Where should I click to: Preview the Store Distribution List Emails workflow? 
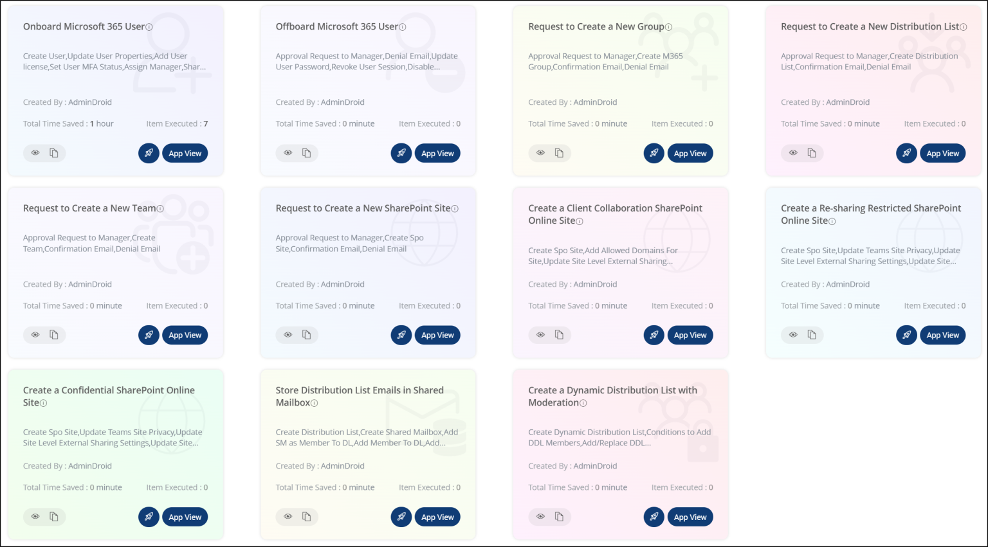(x=288, y=517)
